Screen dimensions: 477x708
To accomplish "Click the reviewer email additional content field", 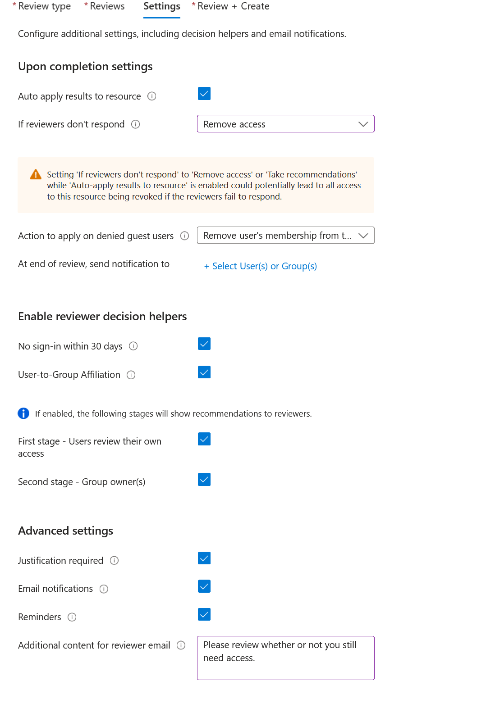I will point(286,658).
